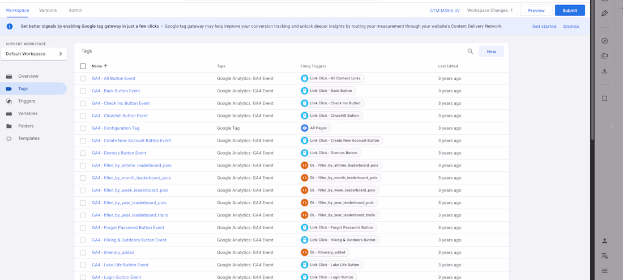Check the GA4 - Configuration Tag checkbox

click(83, 128)
